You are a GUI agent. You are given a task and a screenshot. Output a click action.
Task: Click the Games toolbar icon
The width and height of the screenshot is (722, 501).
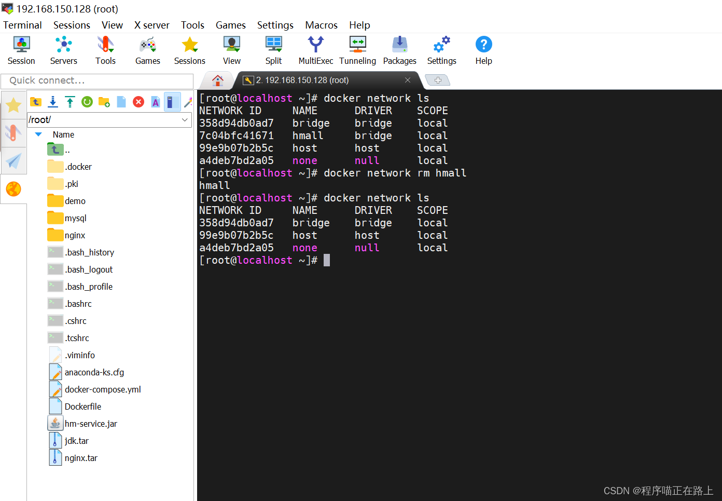click(147, 50)
